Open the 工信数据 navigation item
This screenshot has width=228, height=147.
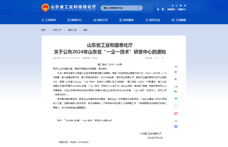179,20
